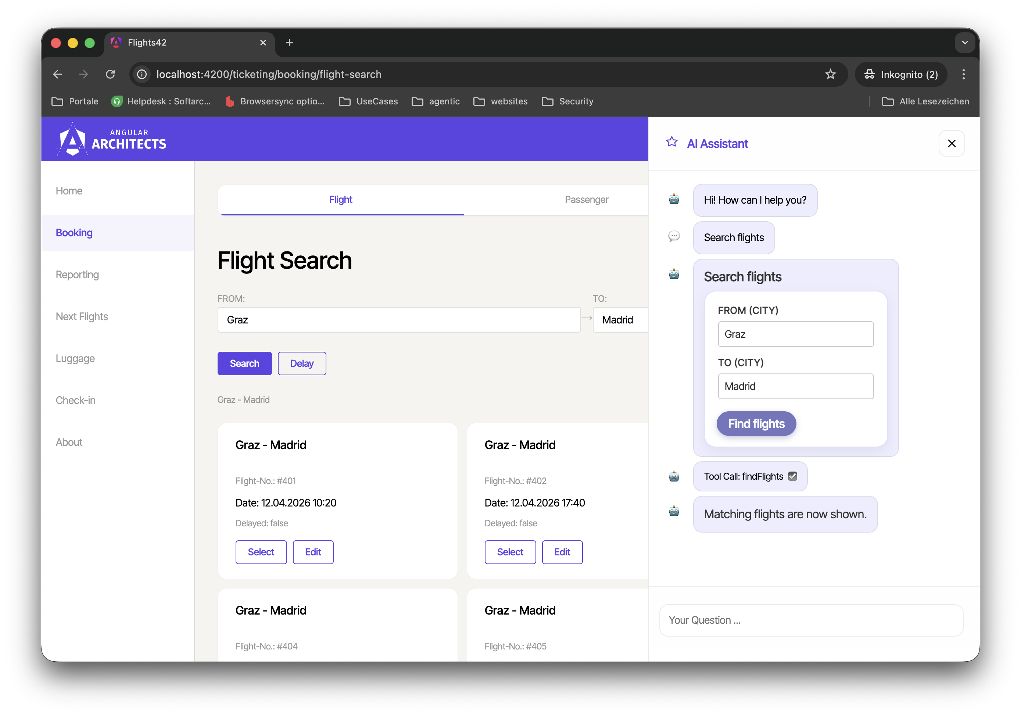Select flight #401

(x=261, y=552)
